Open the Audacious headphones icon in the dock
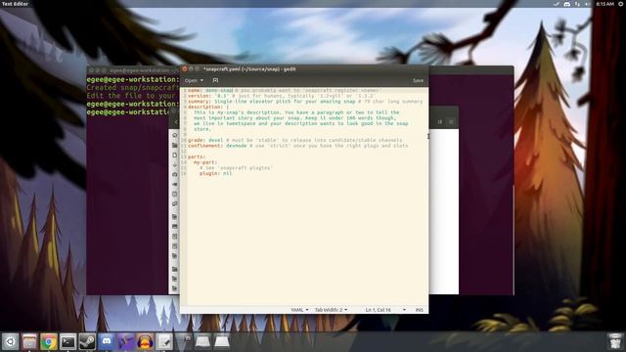The image size is (626, 352). 145,341
